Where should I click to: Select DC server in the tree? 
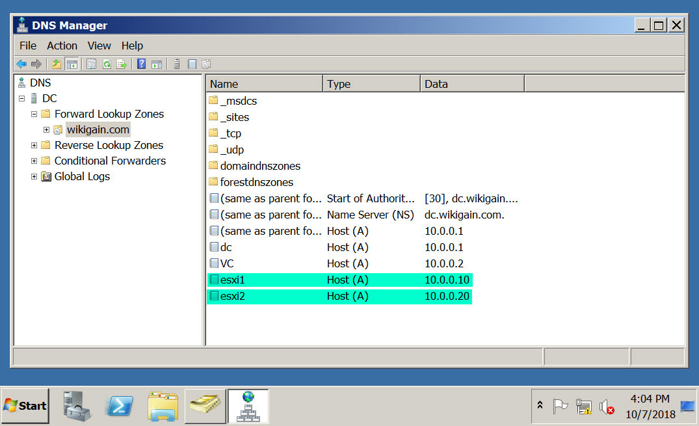click(x=49, y=98)
